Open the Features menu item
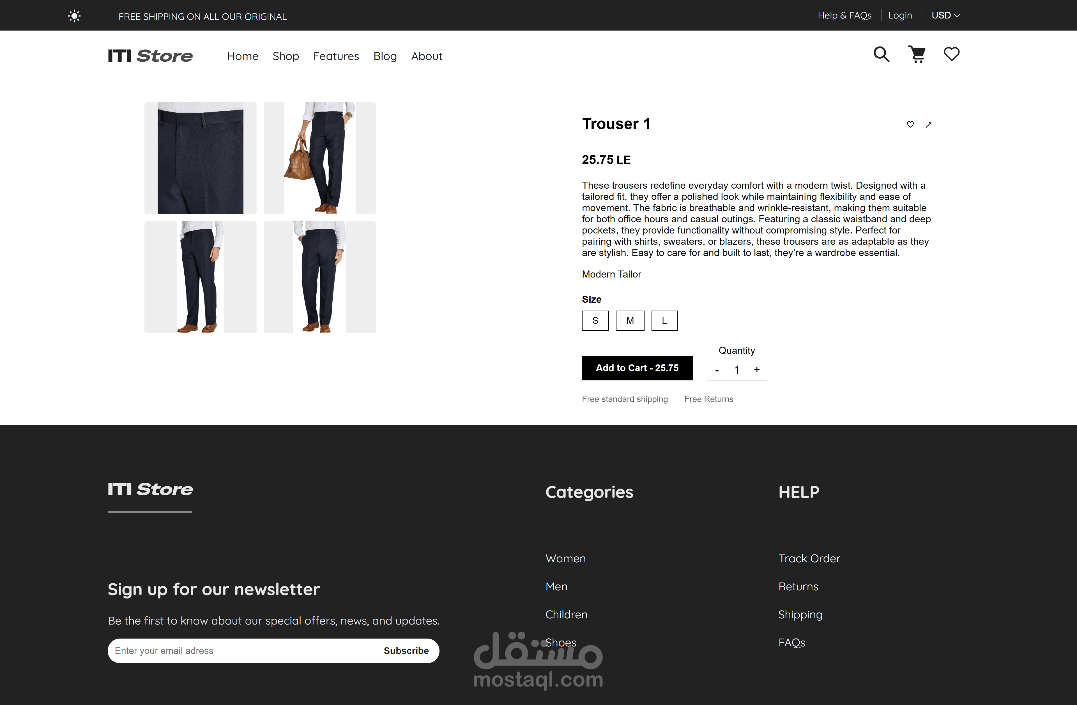The width and height of the screenshot is (1077, 705). (336, 56)
